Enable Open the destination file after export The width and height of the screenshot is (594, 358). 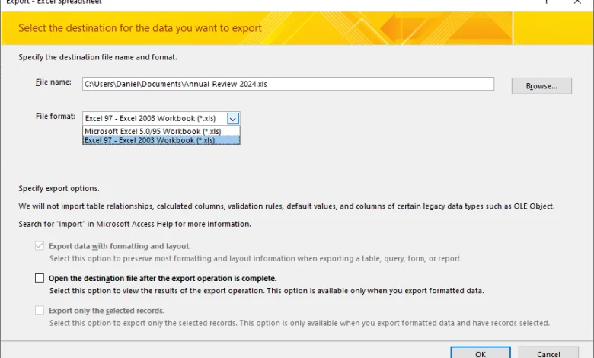(40, 278)
